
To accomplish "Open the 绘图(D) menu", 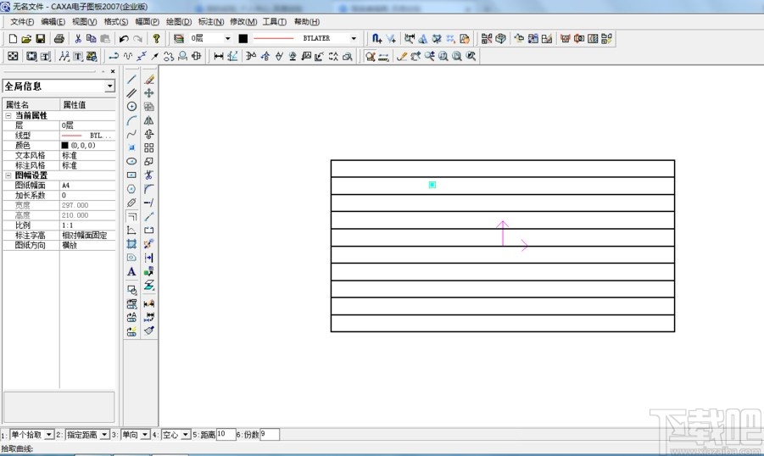I will pyautogui.click(x=179, y=21).
